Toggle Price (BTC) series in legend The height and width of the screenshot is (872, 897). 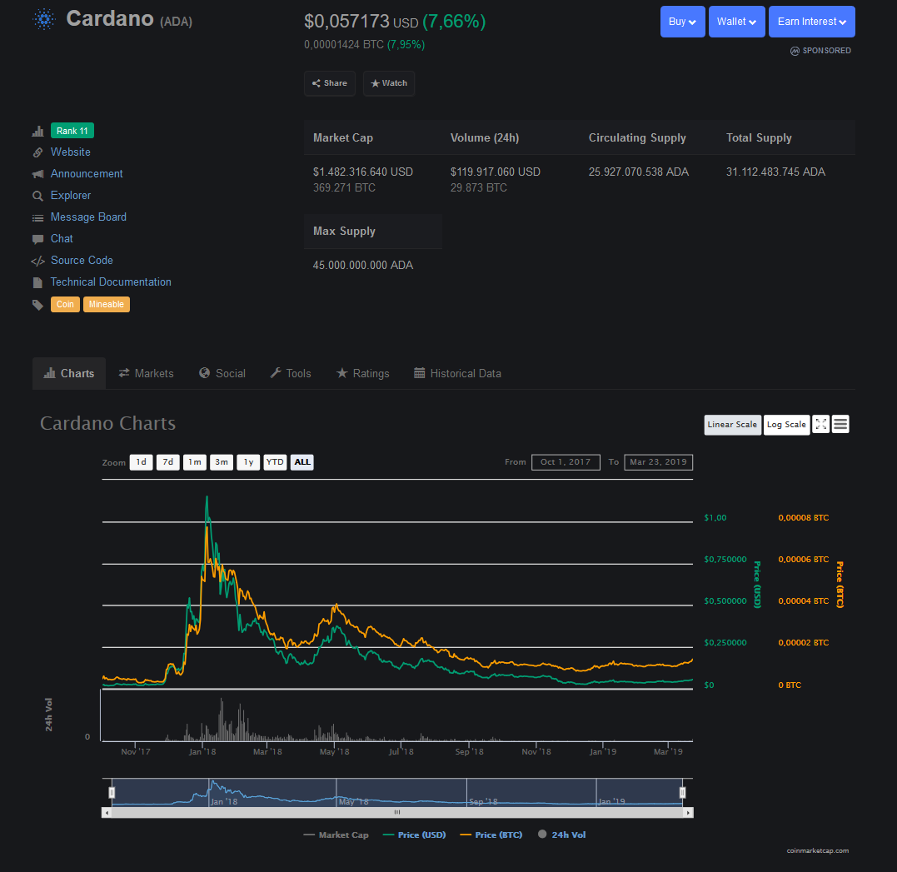491,835
